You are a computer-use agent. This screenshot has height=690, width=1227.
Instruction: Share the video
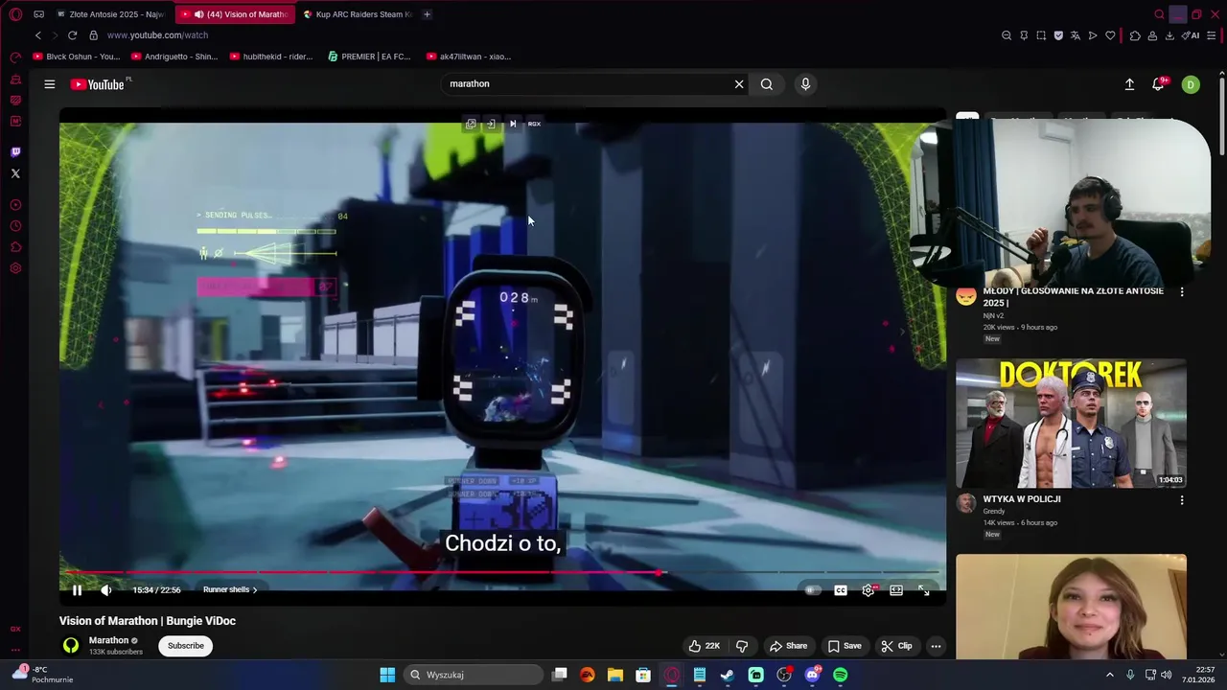point(788,646)
